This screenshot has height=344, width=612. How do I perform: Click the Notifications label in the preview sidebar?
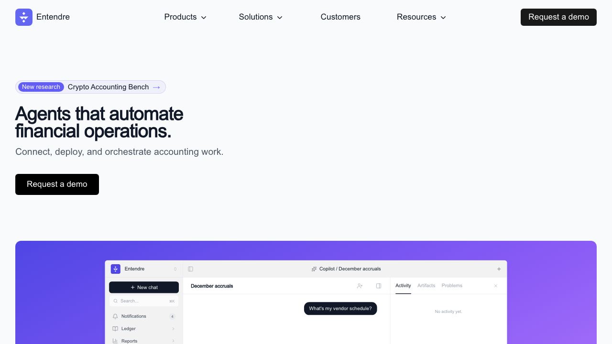point(134,316)
